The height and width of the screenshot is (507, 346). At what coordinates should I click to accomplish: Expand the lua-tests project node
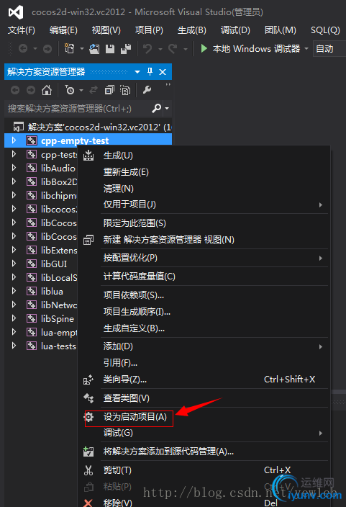click(14, 346)
